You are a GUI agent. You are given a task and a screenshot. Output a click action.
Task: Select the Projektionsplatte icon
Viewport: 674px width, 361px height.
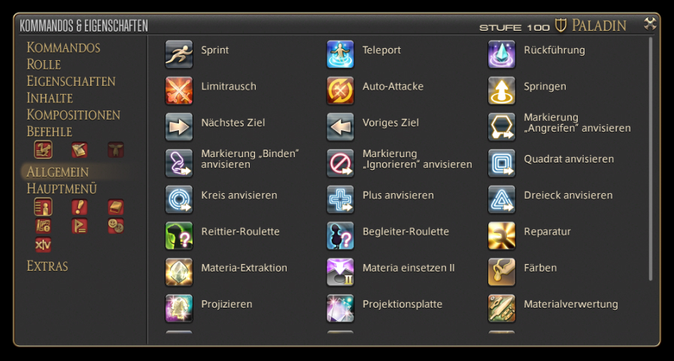340,308
